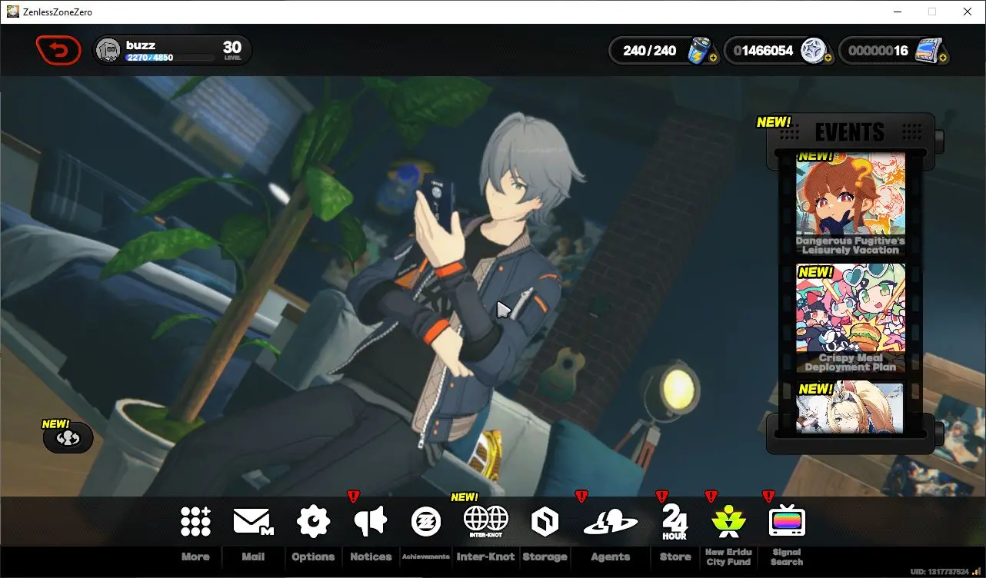Click the 240/240 battery charge counter

[x=650, y=51]
